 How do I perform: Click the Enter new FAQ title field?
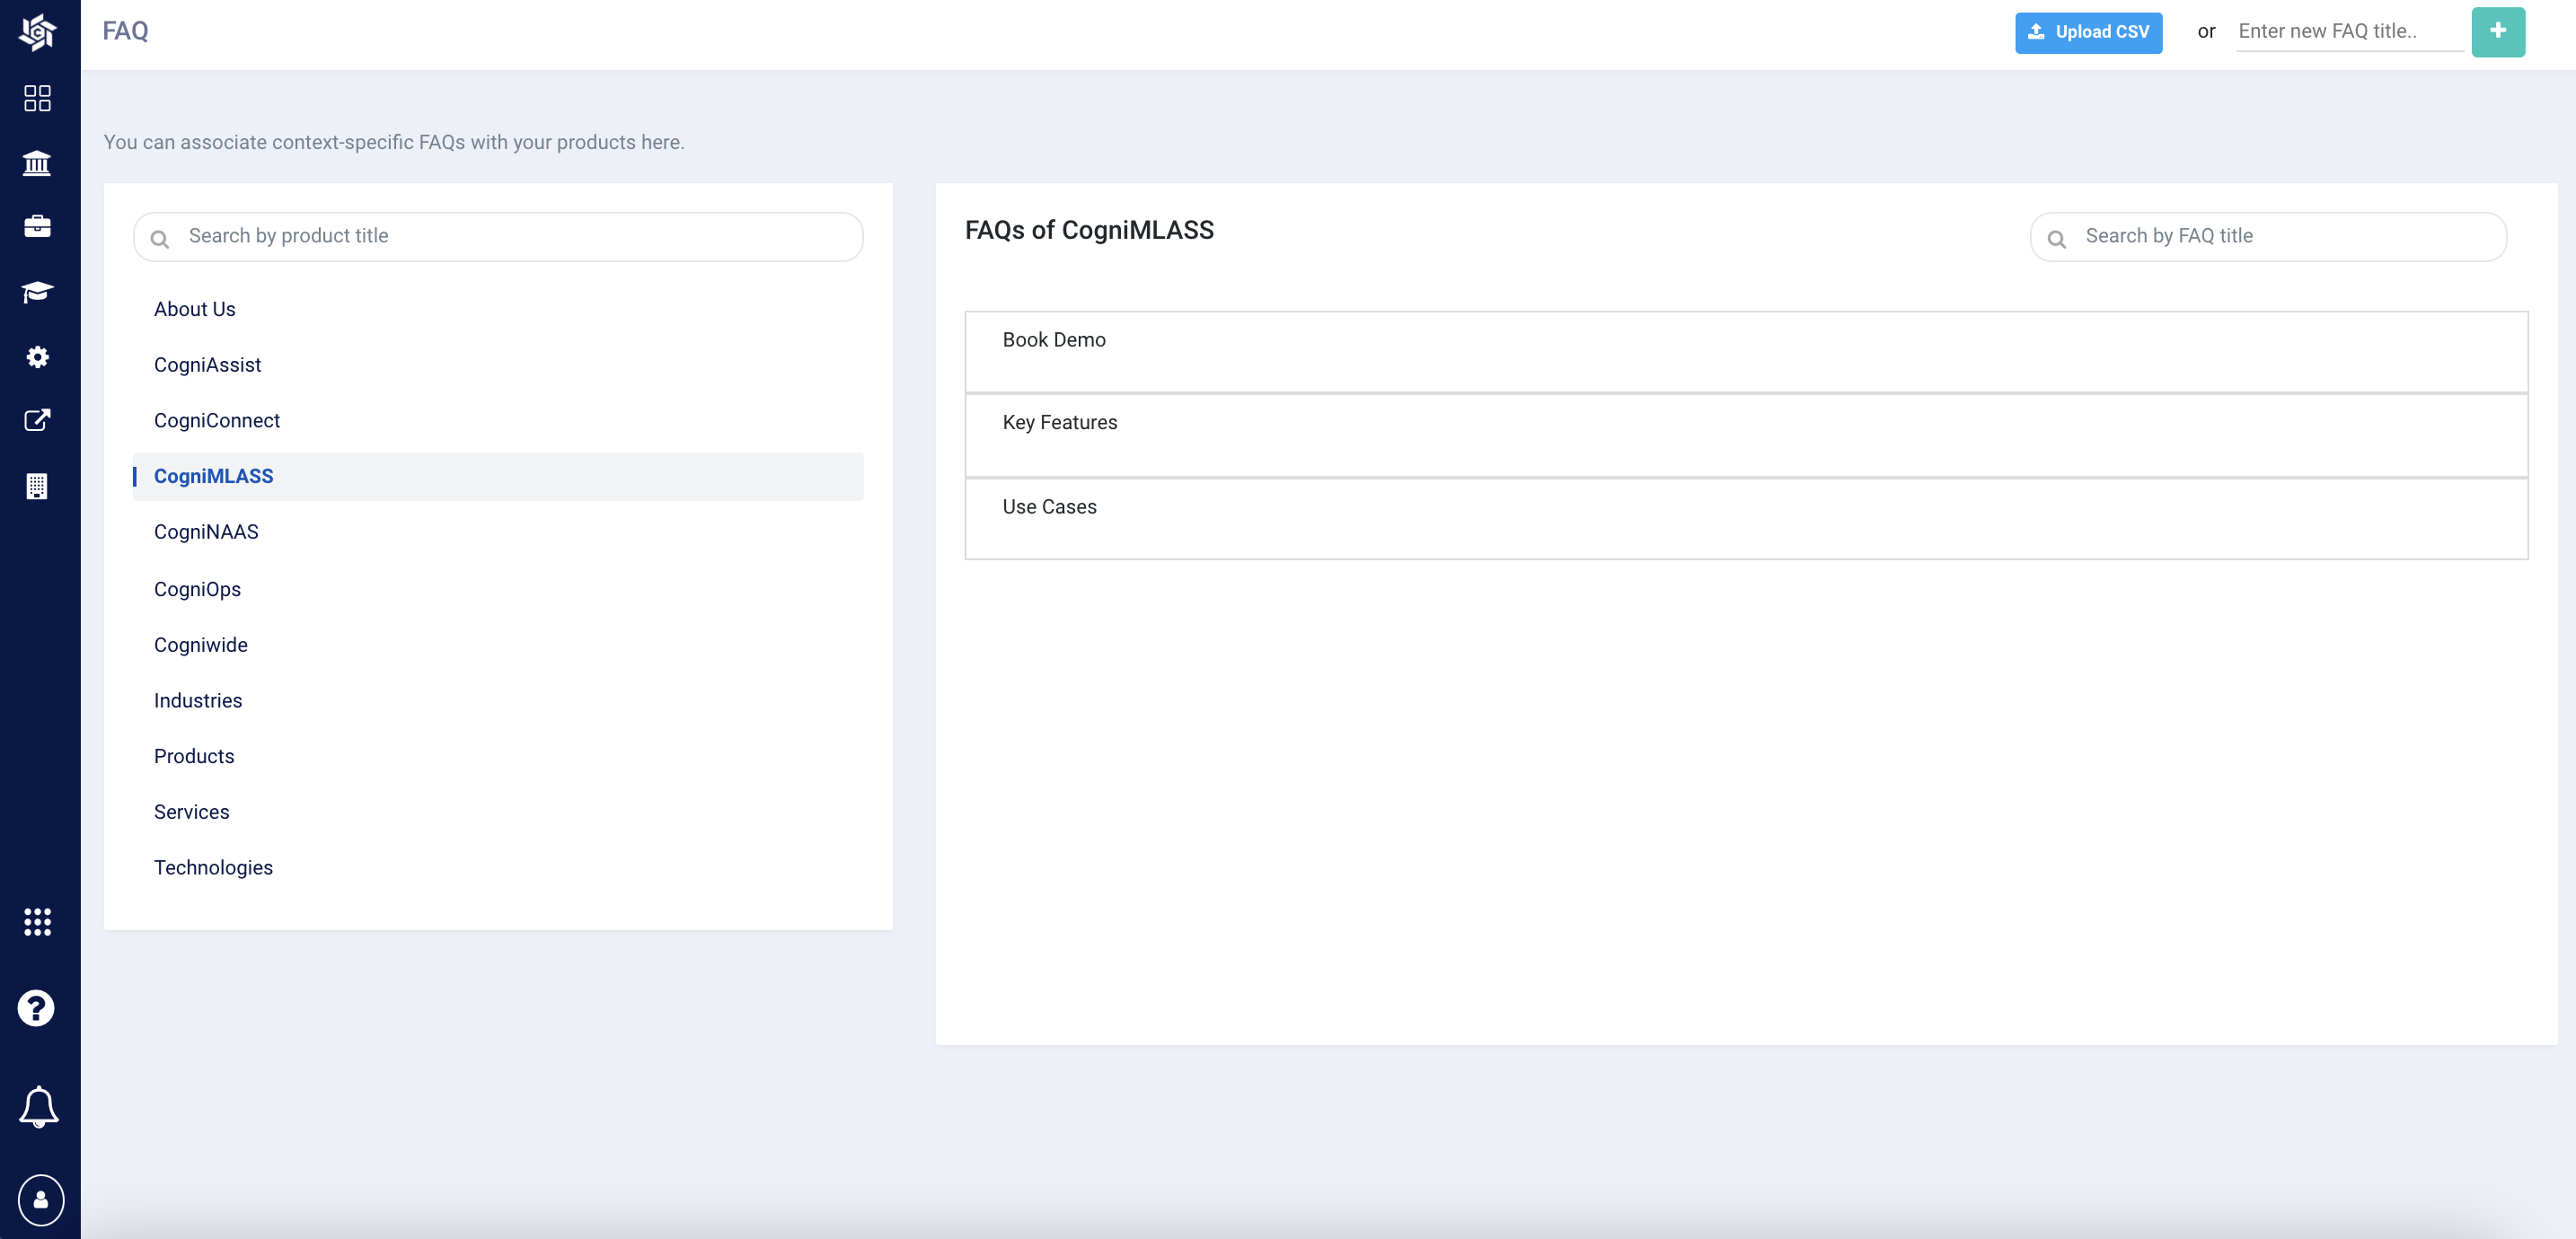pyautogui.click(x=2346, y=31)
